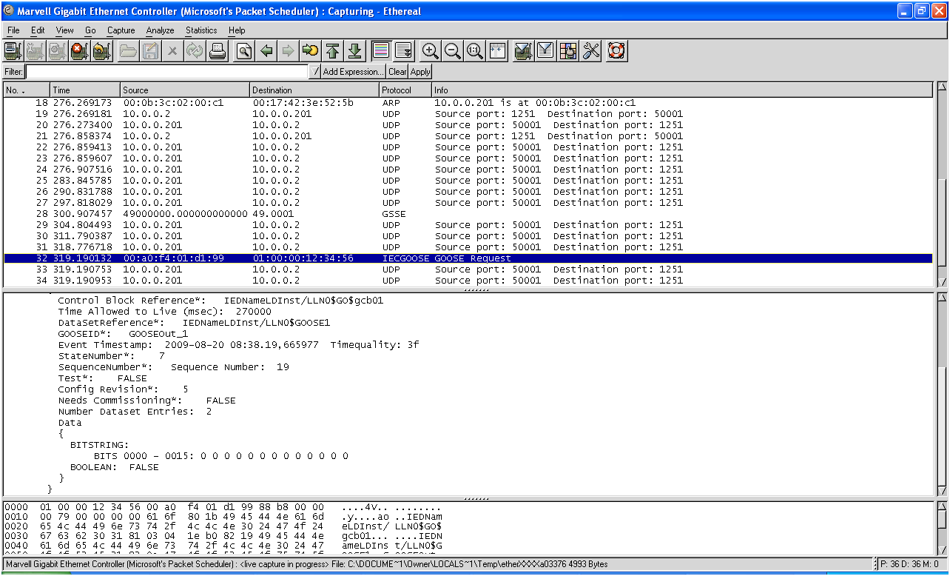The image size is (950, 576).
Task: Toggle packet list colorize button
Action: click(381, 51)
